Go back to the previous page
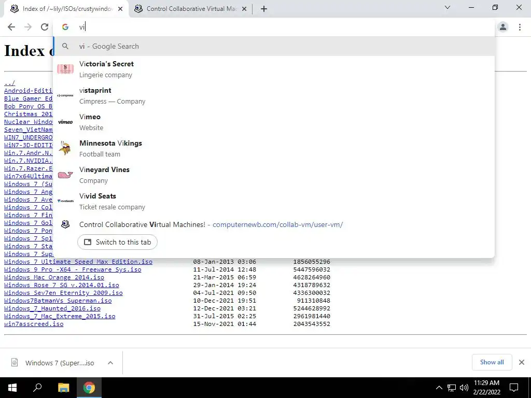Screen dimensions: 531x398 click(11, 27)
